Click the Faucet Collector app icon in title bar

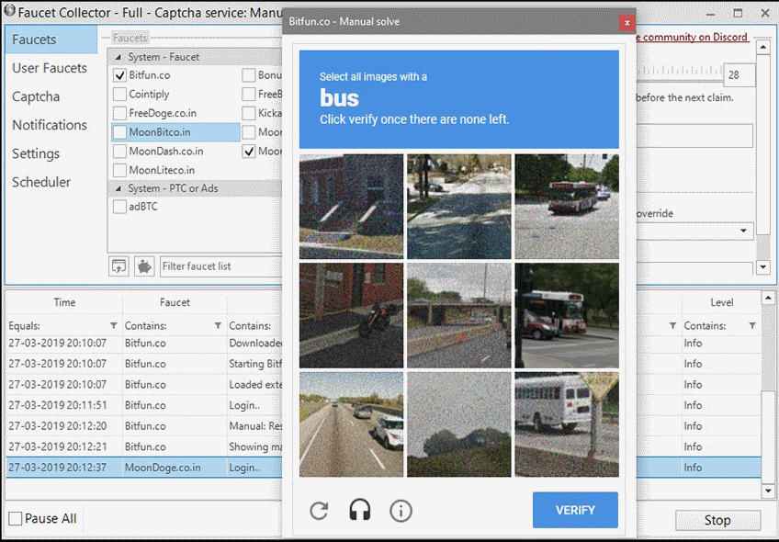click(9, 11)
